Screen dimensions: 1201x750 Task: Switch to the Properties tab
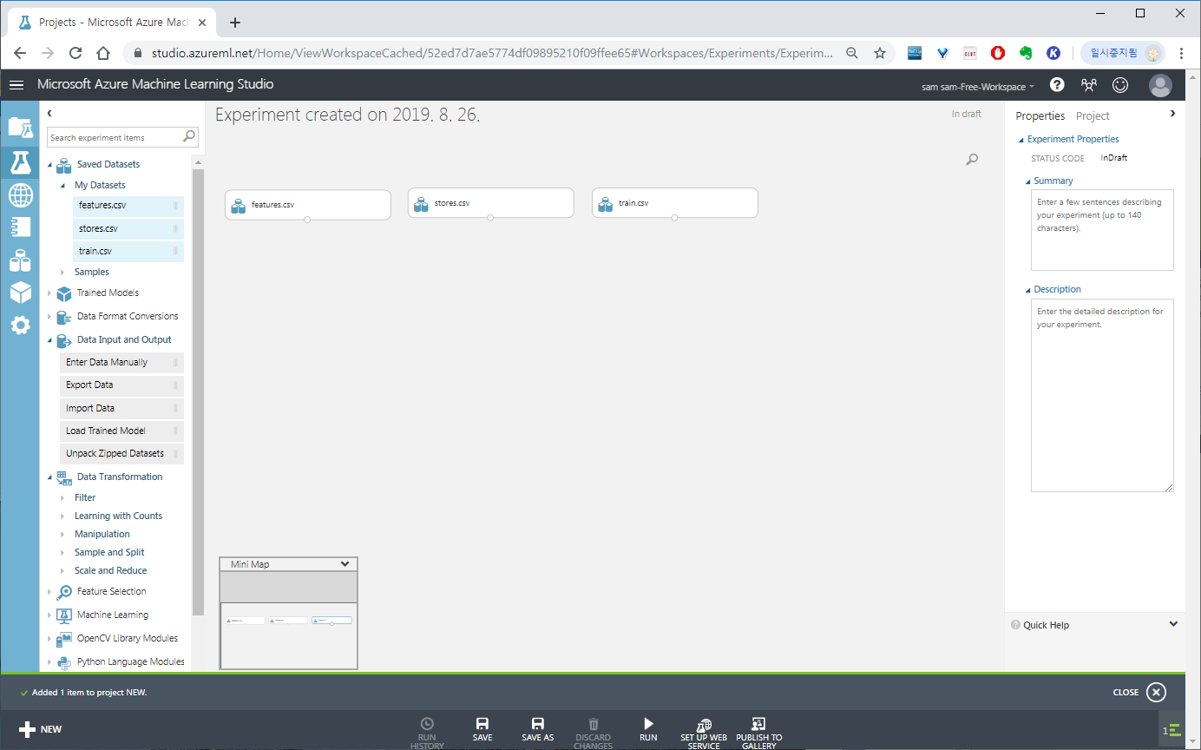1040,115
